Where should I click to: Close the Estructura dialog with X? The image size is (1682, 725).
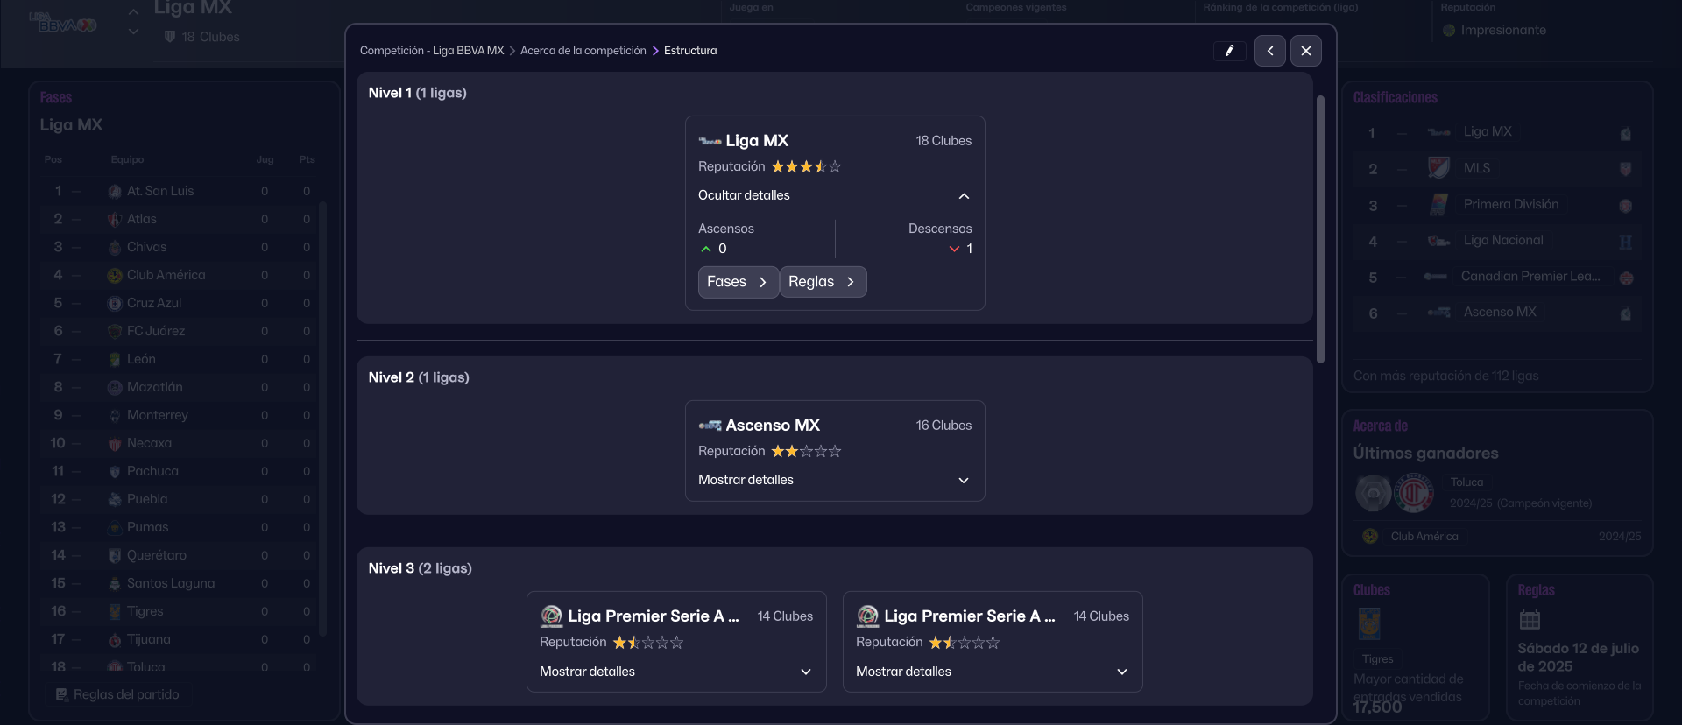coord(1305,51)
